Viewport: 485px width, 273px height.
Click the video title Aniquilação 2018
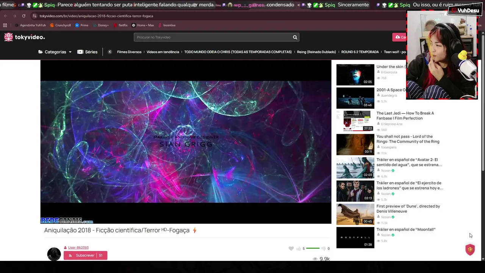coord(117,230)
